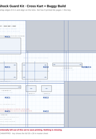Click the R2C2 tile label
The width and height of the screenshot is (96, 139).
[46, 67]
